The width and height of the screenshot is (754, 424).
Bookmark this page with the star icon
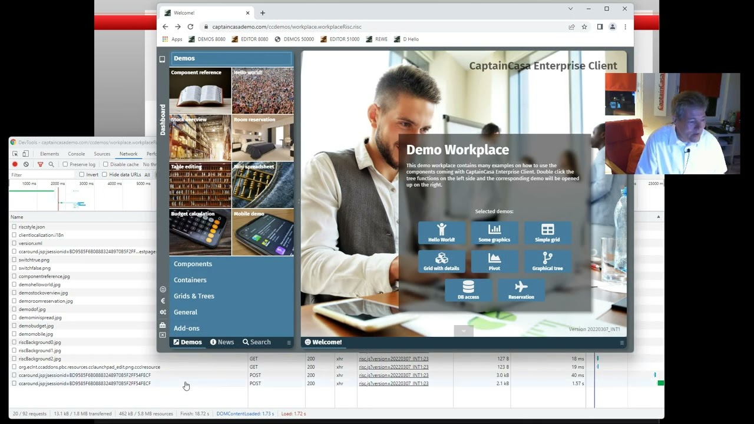point(584,26)
